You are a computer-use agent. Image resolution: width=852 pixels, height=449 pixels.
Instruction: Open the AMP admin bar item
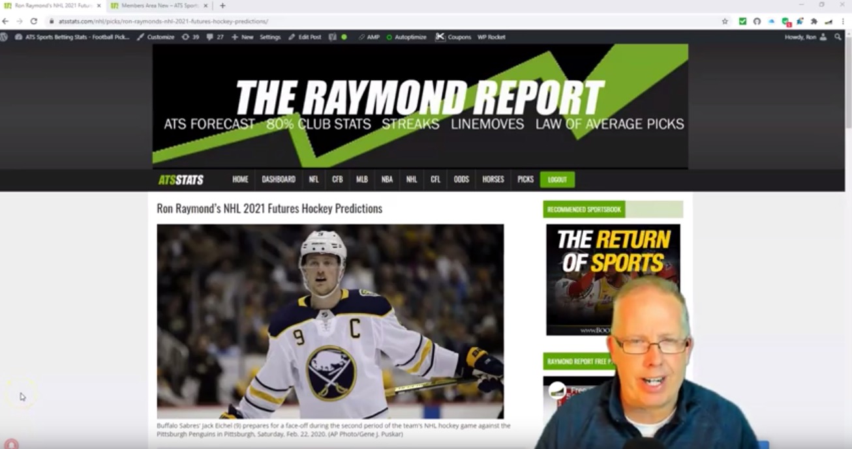click(369, 37)
